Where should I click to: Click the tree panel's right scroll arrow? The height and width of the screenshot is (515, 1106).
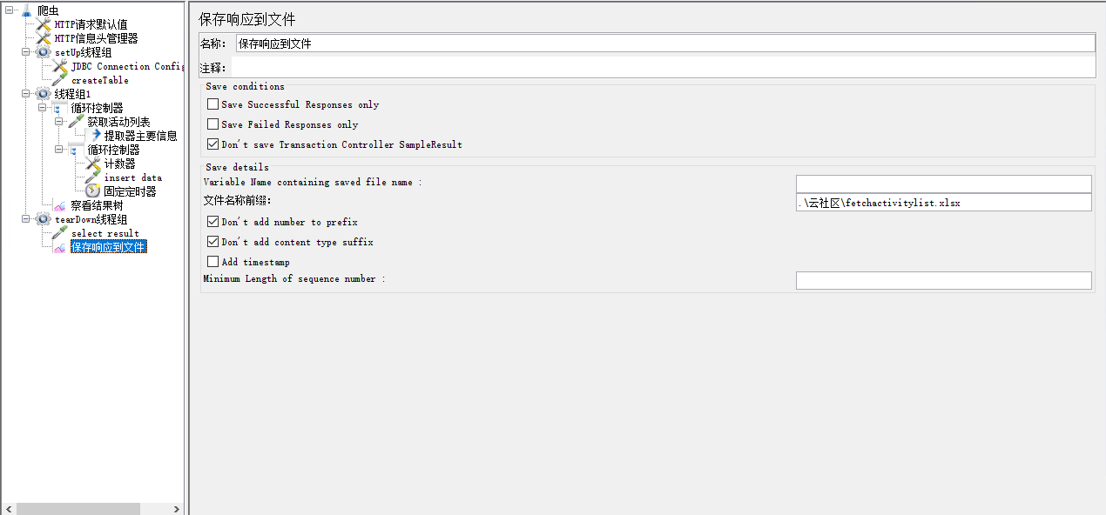[177, 509]
